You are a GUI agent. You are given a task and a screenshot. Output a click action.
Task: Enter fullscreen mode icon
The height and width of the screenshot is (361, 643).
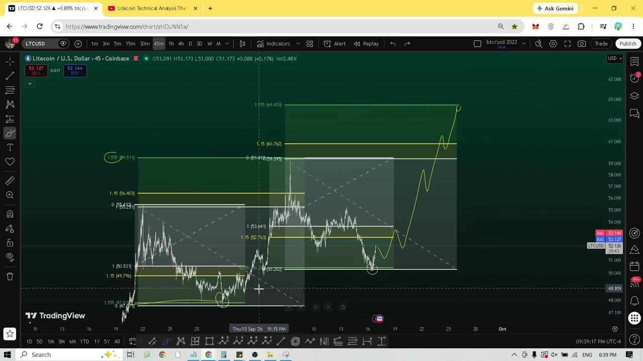click(567, 44)
